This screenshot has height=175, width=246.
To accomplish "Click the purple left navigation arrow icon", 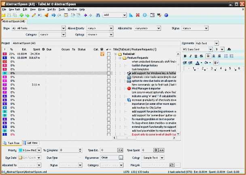I will point(85,15).
